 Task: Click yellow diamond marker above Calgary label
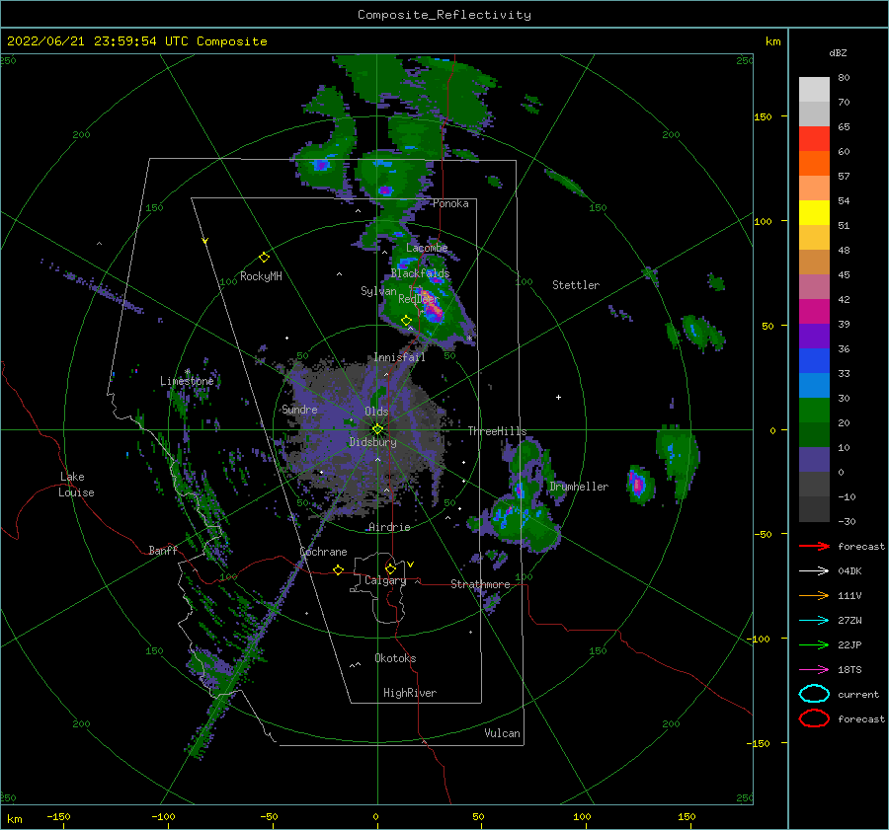pos(390,568)
